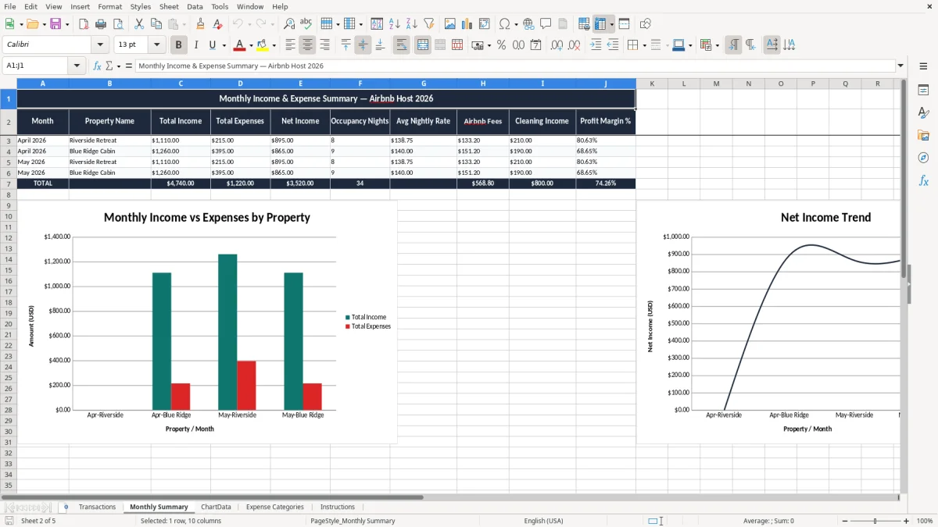The width and height of the screenshot is (938, 527).
Task: Open the Font Size dropdown arrow
Action: click(x=157, y=45)
